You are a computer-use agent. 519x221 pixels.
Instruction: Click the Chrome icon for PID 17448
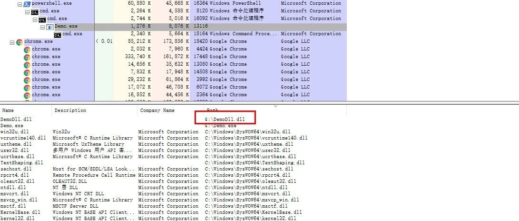coord(27,57)
